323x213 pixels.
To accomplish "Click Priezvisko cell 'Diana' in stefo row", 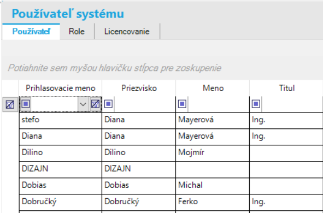I will click(139, 120).
